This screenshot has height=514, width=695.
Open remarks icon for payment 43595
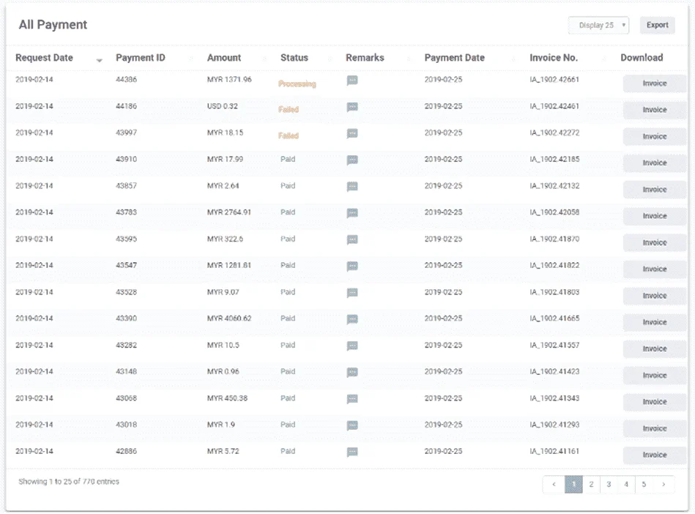click(x=352, y=239)
